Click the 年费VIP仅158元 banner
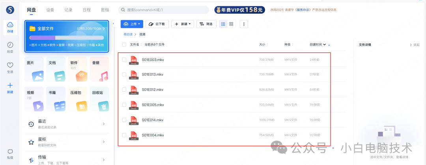The height and width of the screenshot is (165, 426). (x=240, y=10)
